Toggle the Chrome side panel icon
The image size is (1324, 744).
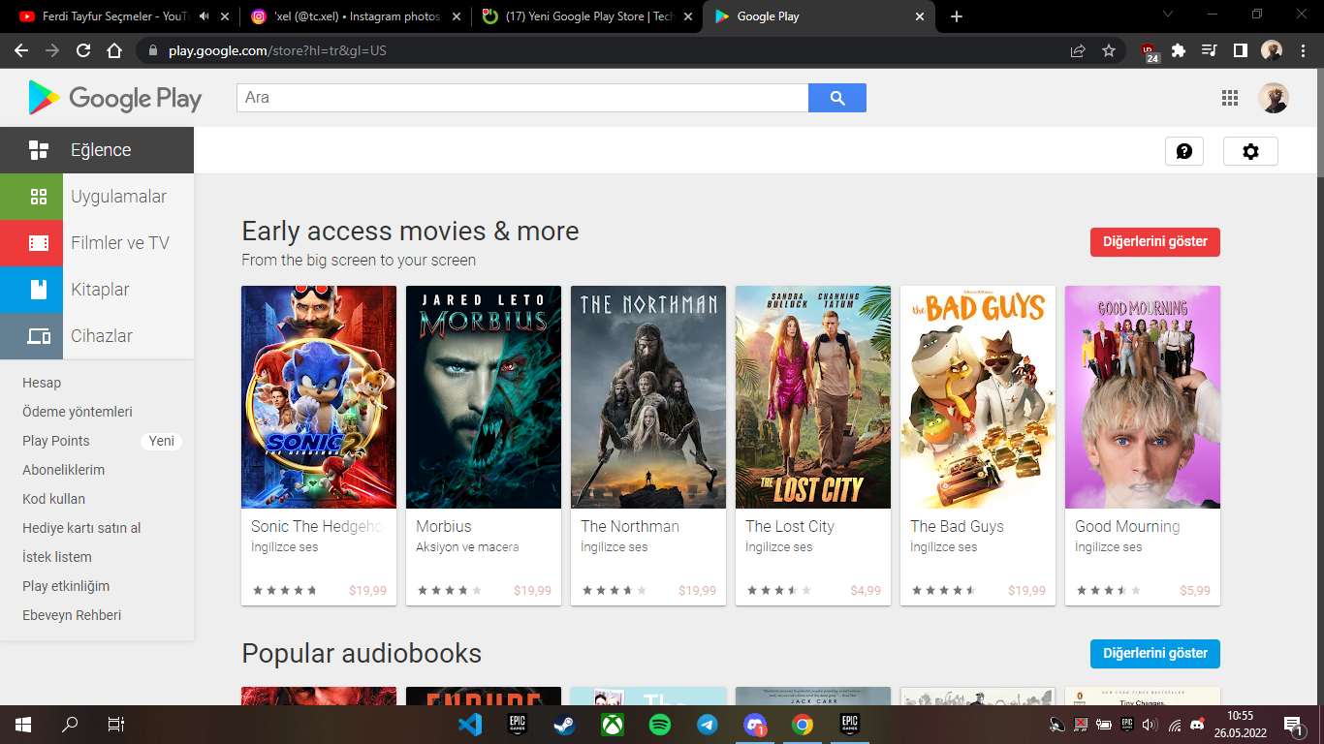(1240, 50)
